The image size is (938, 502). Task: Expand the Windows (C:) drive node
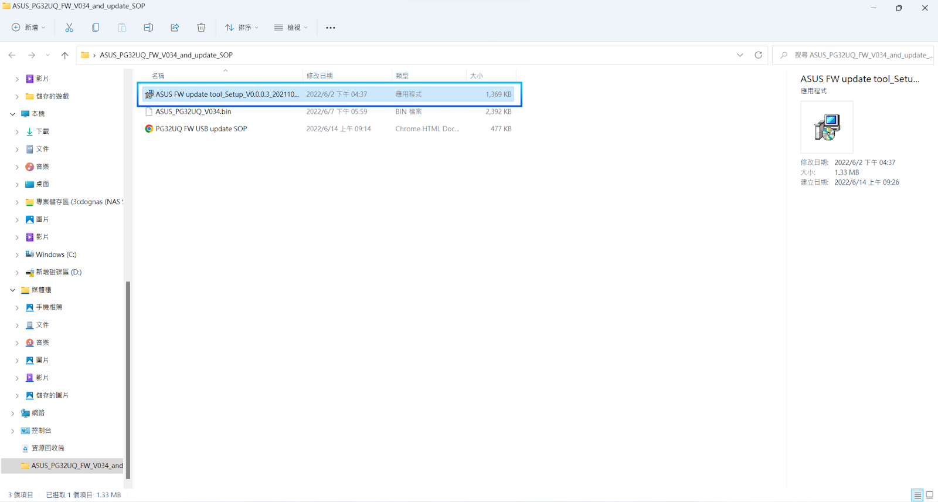click(17, 255)
